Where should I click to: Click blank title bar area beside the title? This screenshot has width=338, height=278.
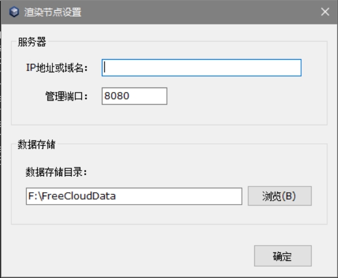click(x=194, y=12)
